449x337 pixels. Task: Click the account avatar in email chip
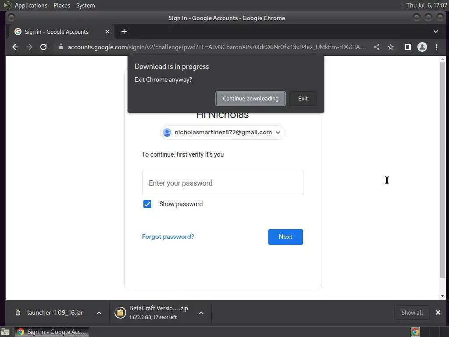pyautogui.click(x=167, y=133)
